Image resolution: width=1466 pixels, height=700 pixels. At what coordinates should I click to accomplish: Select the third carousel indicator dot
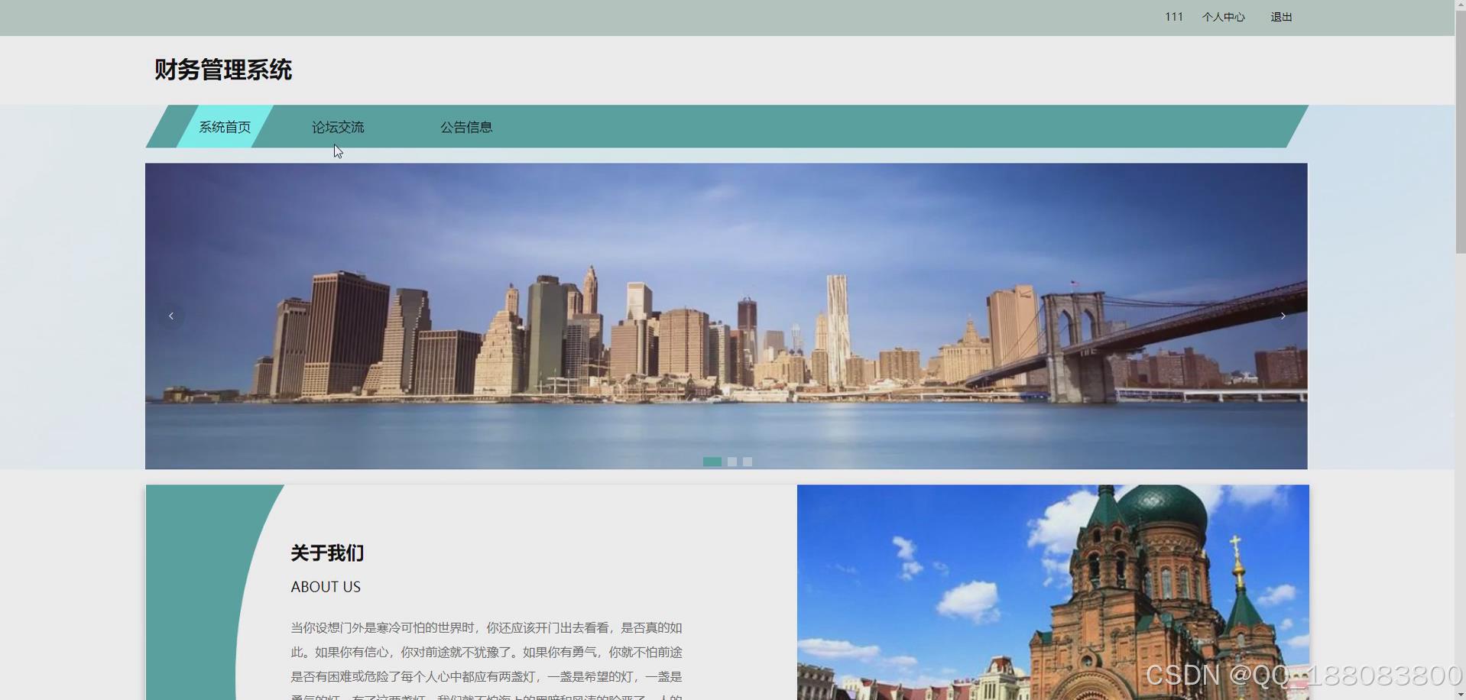pos(747,461)
